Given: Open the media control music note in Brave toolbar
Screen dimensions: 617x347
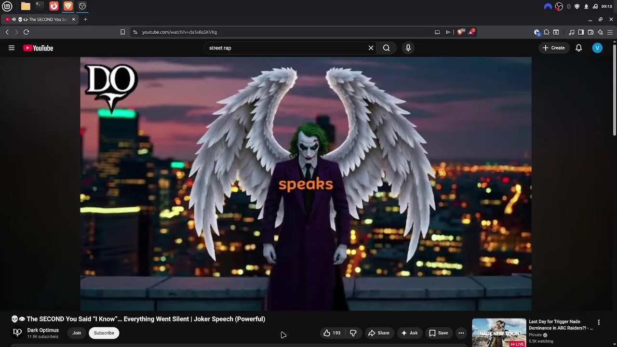Looking at the screenshot, I should (x=572, y=32).
